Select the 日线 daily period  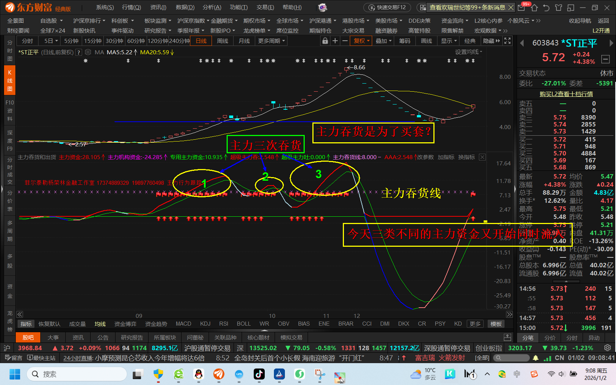[x=201, y=41]
